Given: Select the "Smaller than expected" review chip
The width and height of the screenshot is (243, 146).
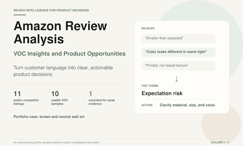Looking at the screenshot, I should (x=178, y=38).
